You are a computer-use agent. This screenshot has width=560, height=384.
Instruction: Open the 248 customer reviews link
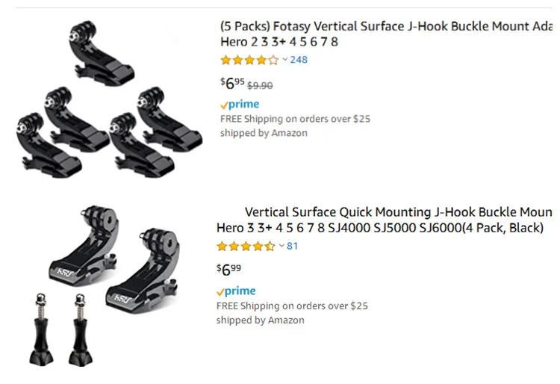point(299,60)
